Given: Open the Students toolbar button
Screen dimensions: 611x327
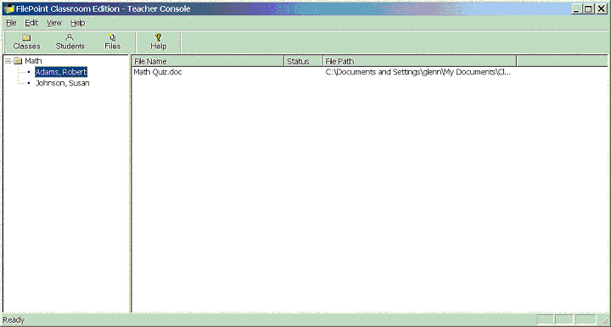Looking at the screenshot, I should (70, 42).
